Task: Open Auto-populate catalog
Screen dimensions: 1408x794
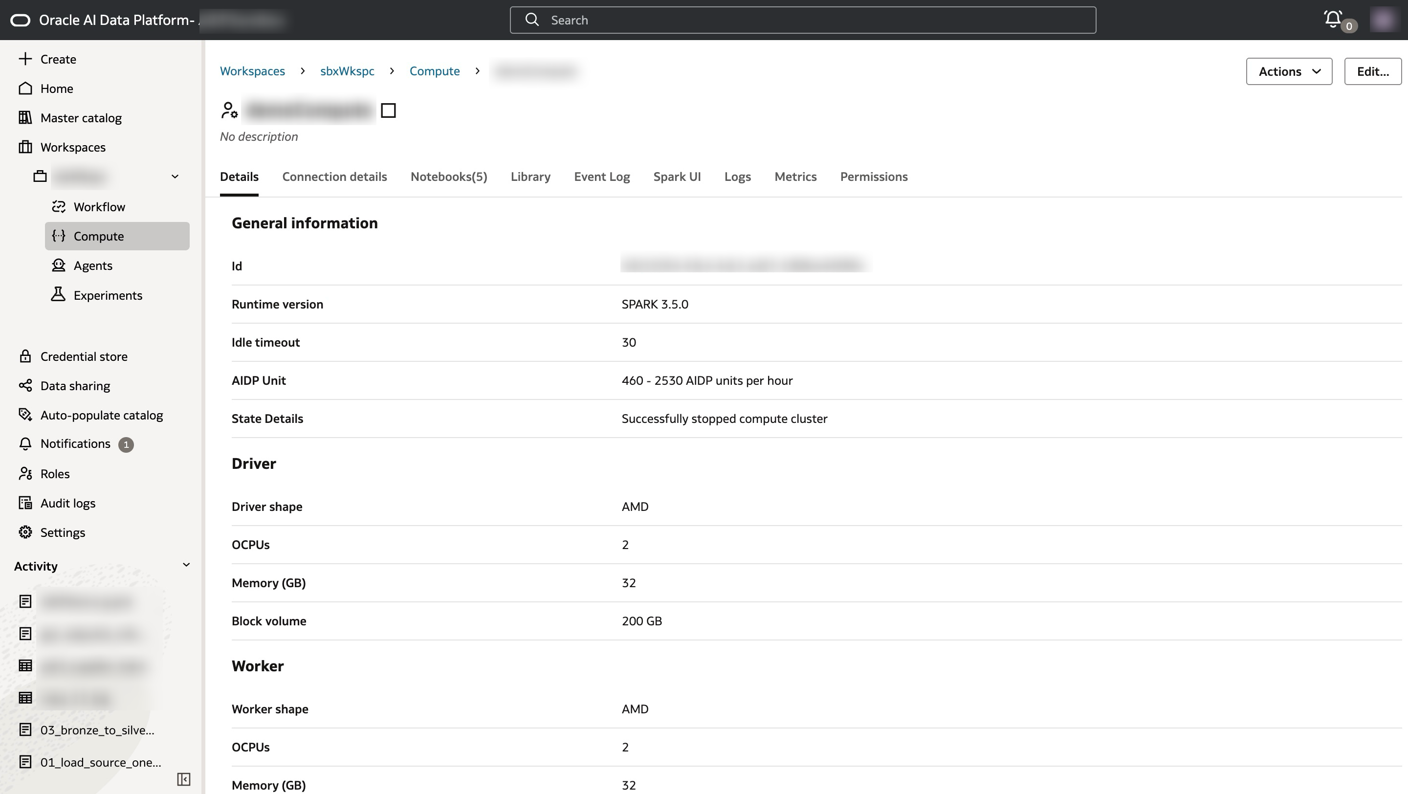Action: (x=91, y=415)
